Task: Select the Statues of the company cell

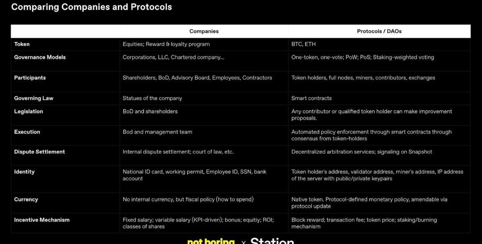Action: 152,98
